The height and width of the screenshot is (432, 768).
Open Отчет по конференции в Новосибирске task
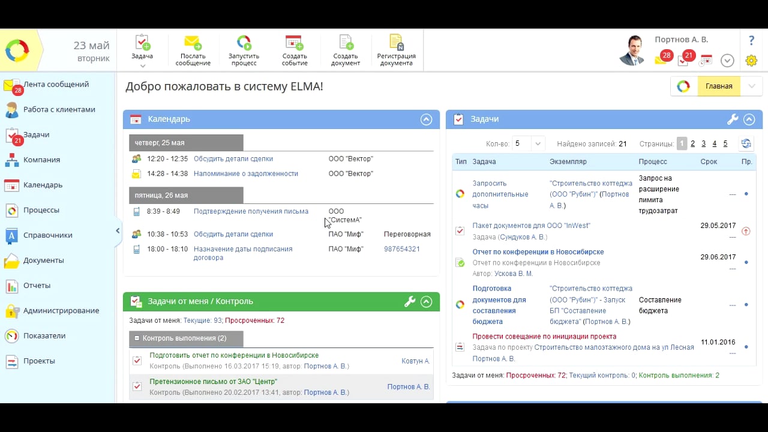pos(538,252)
